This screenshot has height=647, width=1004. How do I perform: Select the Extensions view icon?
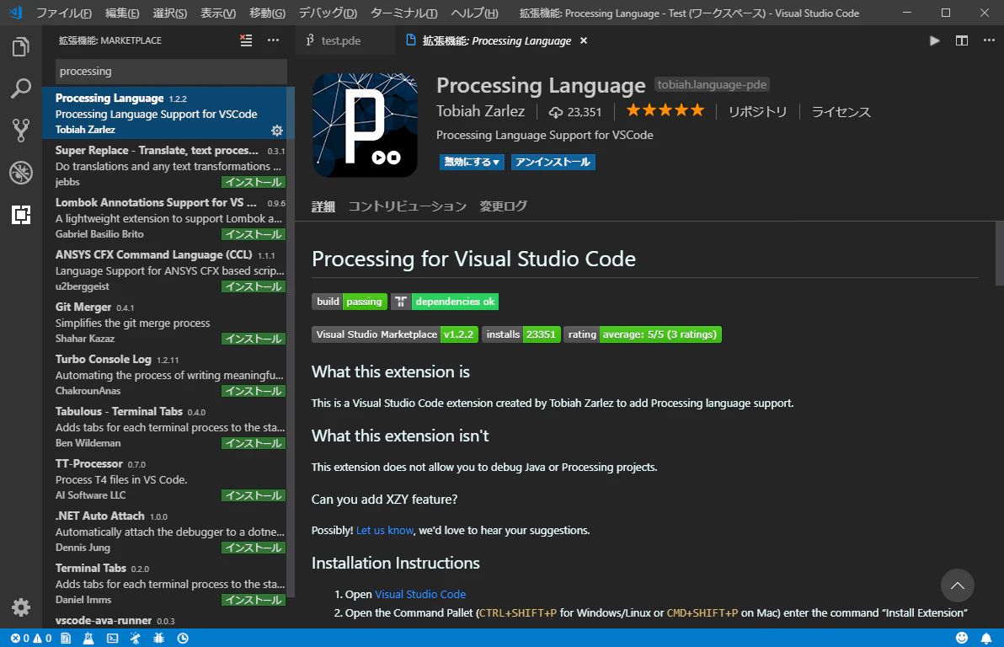[x=20, y=215]
